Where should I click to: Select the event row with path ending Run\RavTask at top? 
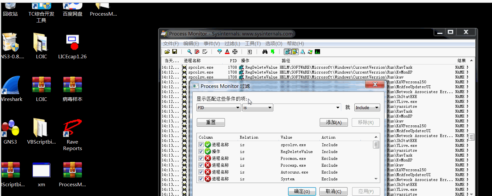[x=315, y=67]
